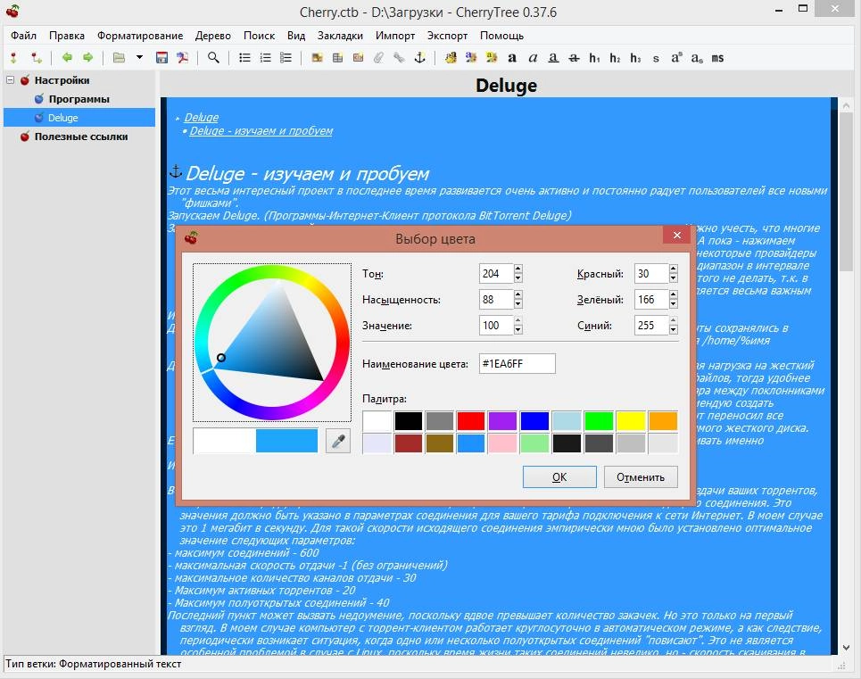This screenshot has height=679, width=861.
Task: Follow the top 'Deluge' link in text
Action: (202, 118)
